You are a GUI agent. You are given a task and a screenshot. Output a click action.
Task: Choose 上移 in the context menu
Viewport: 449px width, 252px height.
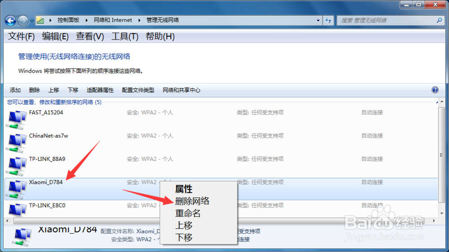(184, 225)
